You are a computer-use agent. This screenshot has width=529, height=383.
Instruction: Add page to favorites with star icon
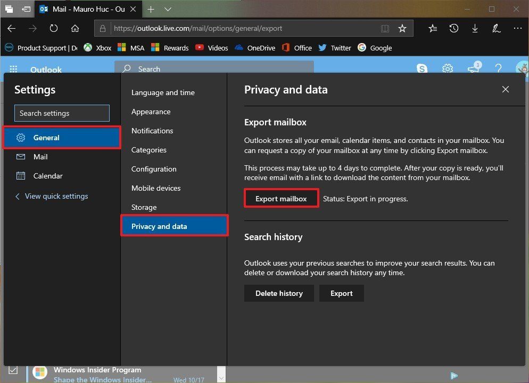click(x=402, y=28)
